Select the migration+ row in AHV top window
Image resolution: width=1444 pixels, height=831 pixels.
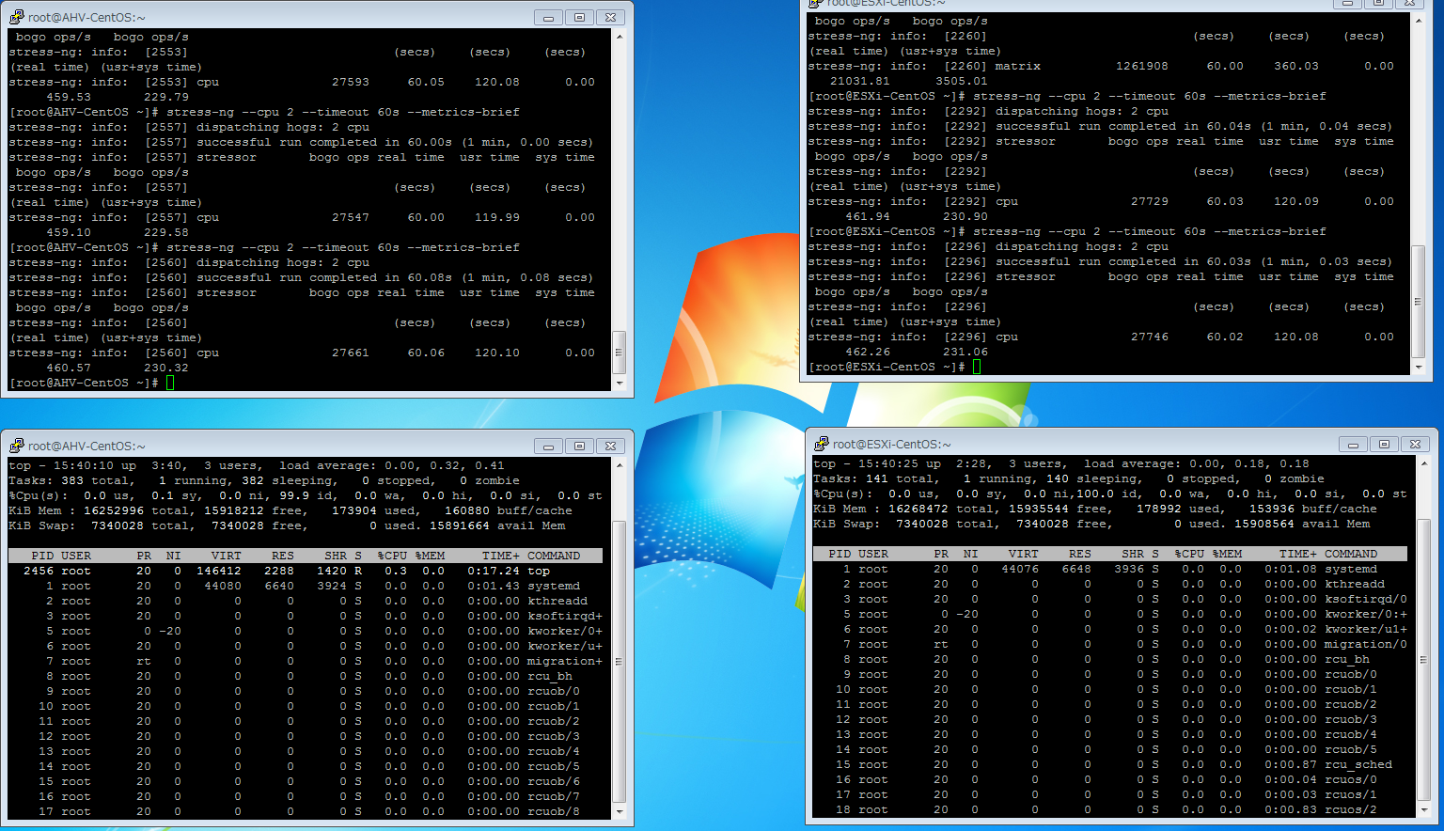coord(306,661)
